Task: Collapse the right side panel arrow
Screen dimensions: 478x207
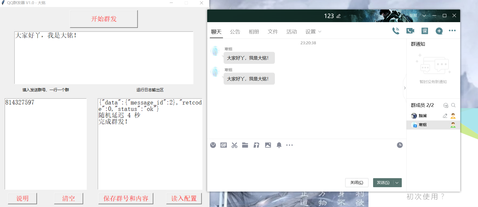Action: (405, 88)
